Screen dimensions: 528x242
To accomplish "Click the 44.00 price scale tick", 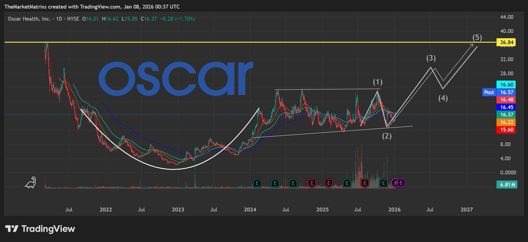I will 506,17.
